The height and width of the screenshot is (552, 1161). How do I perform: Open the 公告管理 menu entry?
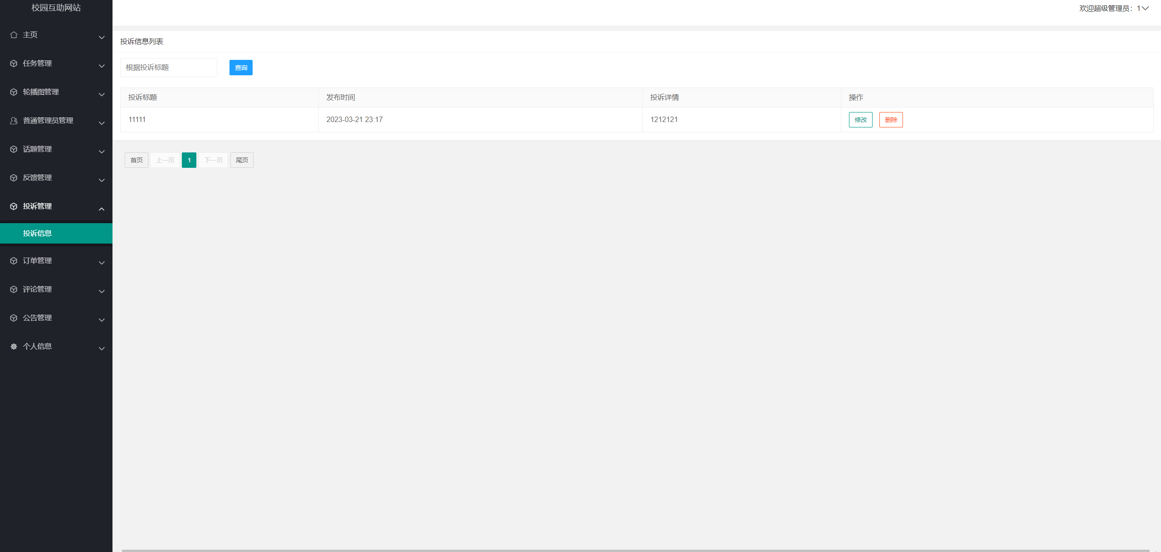pyautogui.click(x=37, y=318)
